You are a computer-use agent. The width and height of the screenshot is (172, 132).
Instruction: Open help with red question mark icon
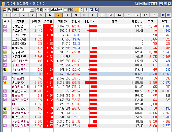click(x=155, y=4)
